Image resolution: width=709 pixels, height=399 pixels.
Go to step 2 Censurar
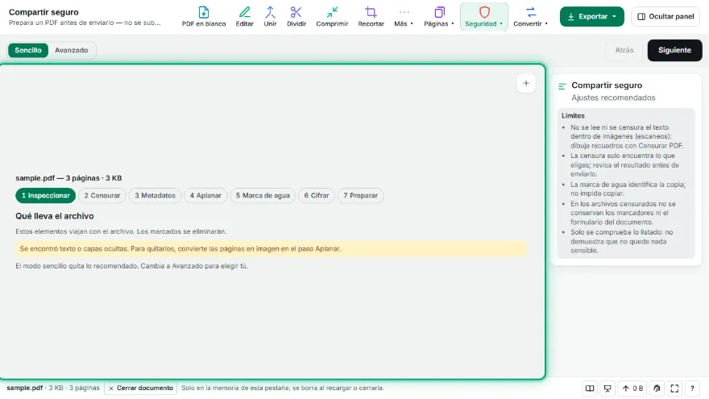point(102,195)
